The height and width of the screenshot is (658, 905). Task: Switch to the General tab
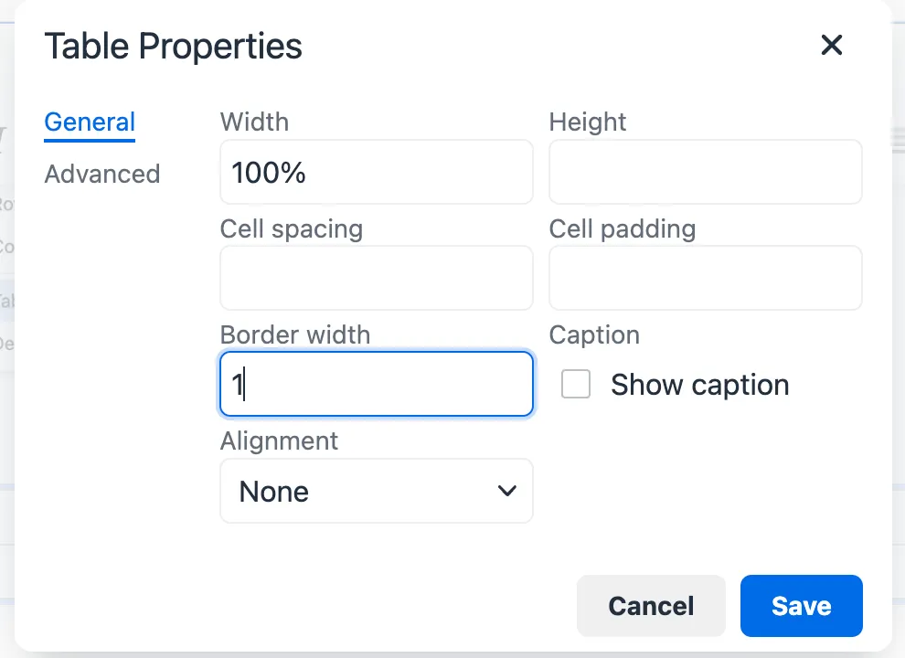(90, 122)
